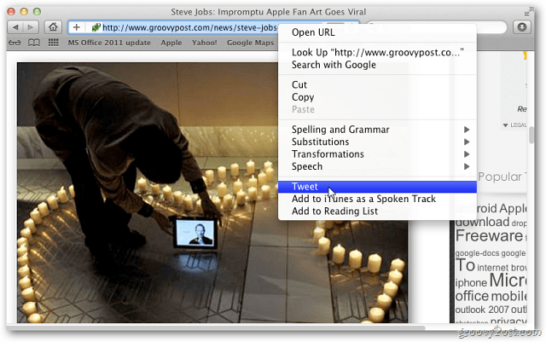
Task: Toggle the LEGAL disclosure triangle
Action: click(x=505, y=125)
